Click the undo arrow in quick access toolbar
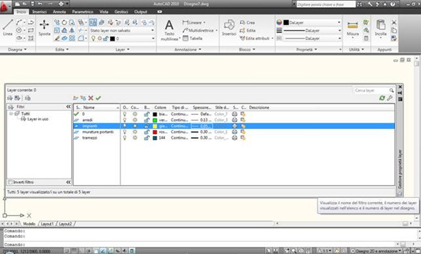The width and height of the screenshot is (421, 254). pyautogui.click(x=40, y=4)
